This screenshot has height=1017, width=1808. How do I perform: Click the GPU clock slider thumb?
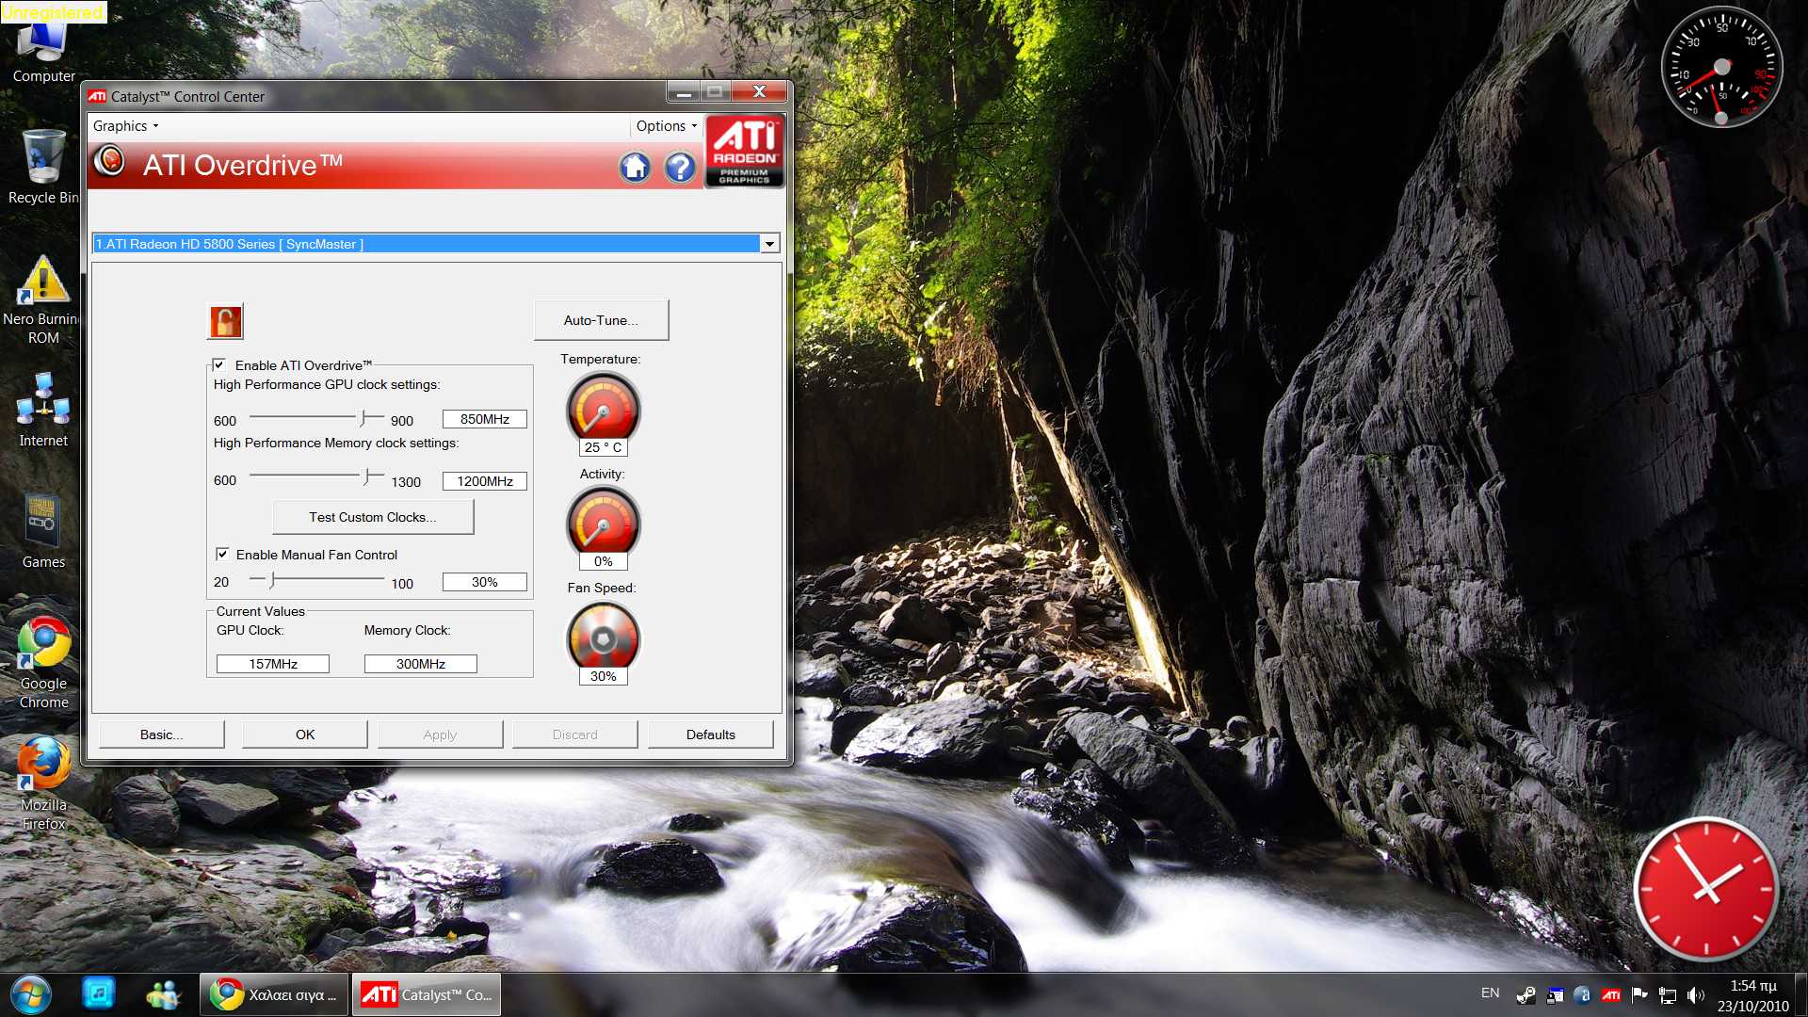point(363,417)
